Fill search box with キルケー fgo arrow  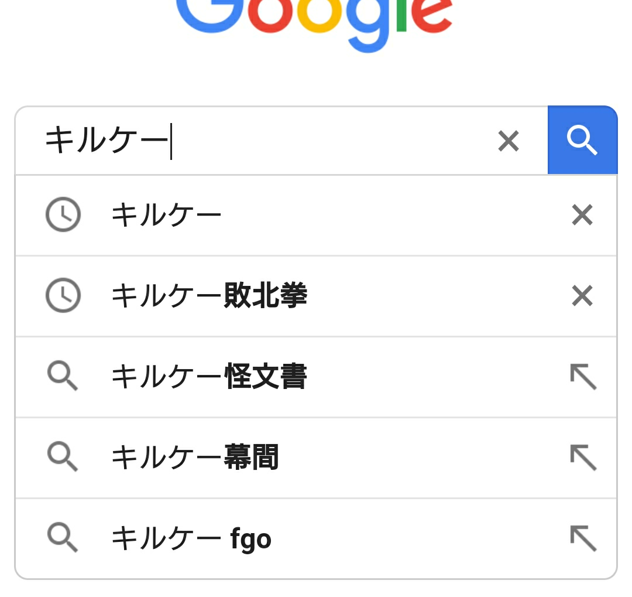tap(583, 538)
